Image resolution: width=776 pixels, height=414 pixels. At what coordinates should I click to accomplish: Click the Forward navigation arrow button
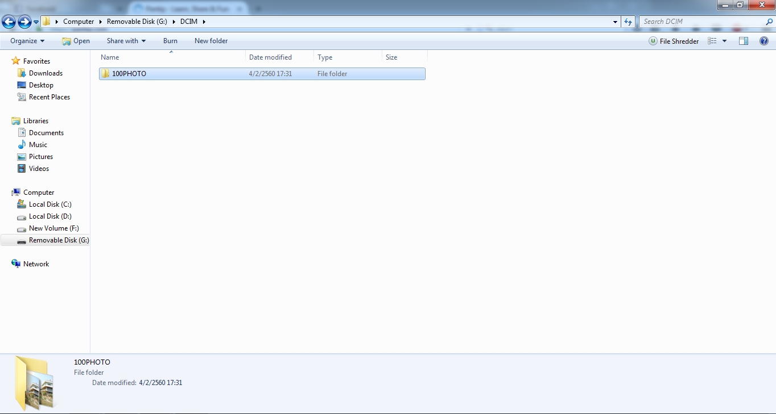(x=24, y=22)
